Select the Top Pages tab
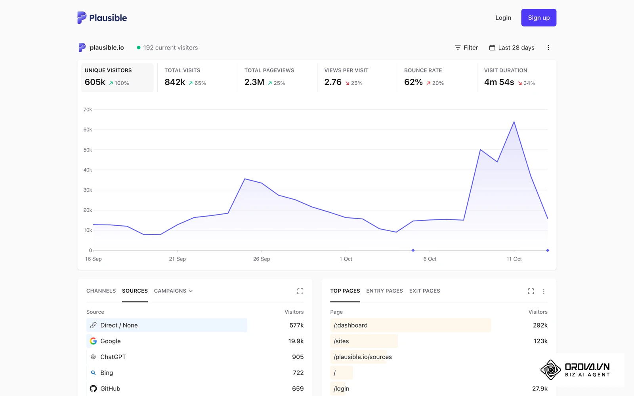634x396 pixels. (x=345, y=291)
